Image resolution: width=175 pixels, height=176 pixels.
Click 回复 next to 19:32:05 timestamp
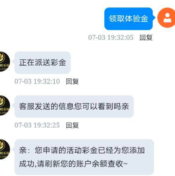coord(146,38)
